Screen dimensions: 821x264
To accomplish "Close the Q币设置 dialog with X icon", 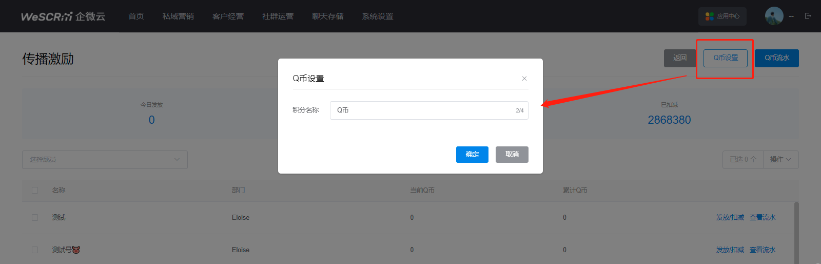I will pos(524,79).
